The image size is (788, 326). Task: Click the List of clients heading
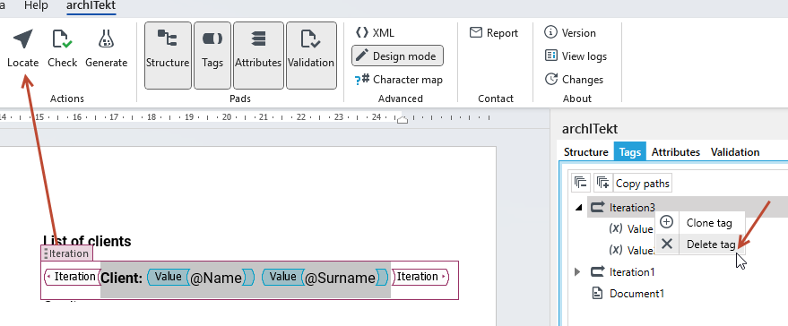tap(87, 241)
